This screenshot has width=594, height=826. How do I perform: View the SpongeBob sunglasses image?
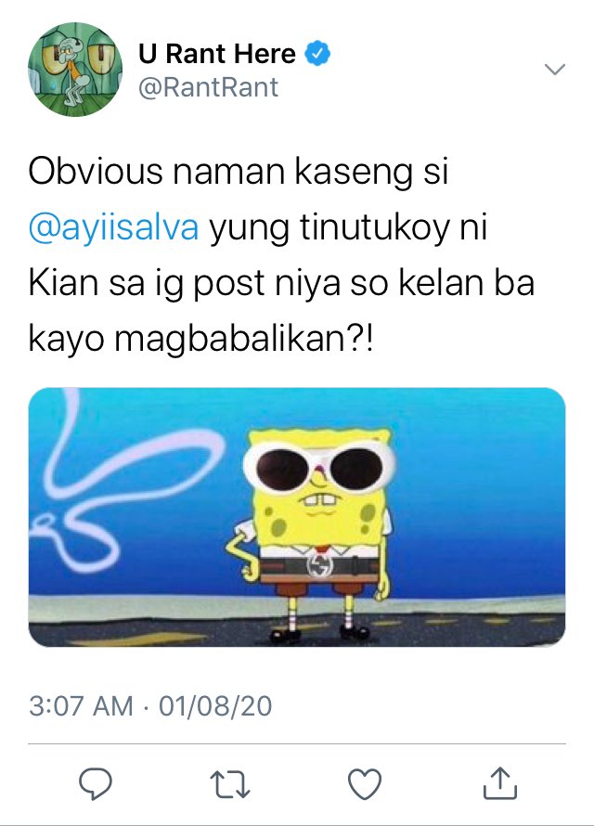297,517
